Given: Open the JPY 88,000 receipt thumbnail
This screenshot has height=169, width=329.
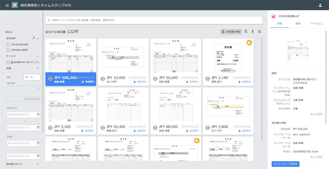Looking at the screenshot, I should 176,105.
